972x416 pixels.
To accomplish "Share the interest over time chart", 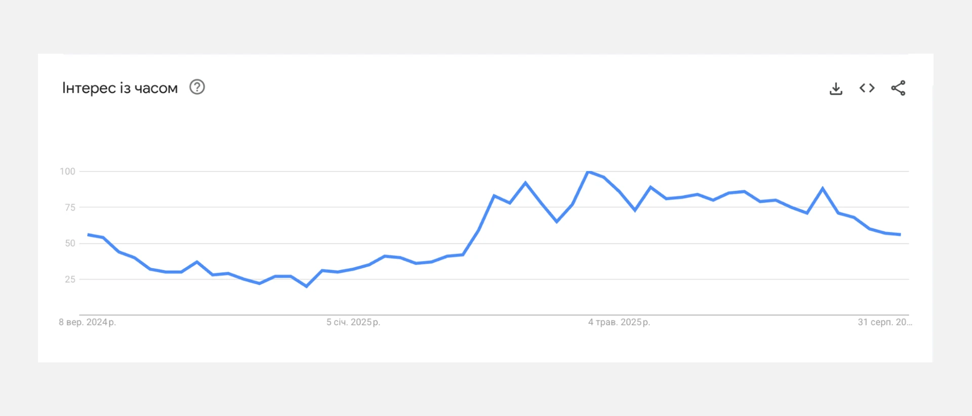I will [898, 88].
